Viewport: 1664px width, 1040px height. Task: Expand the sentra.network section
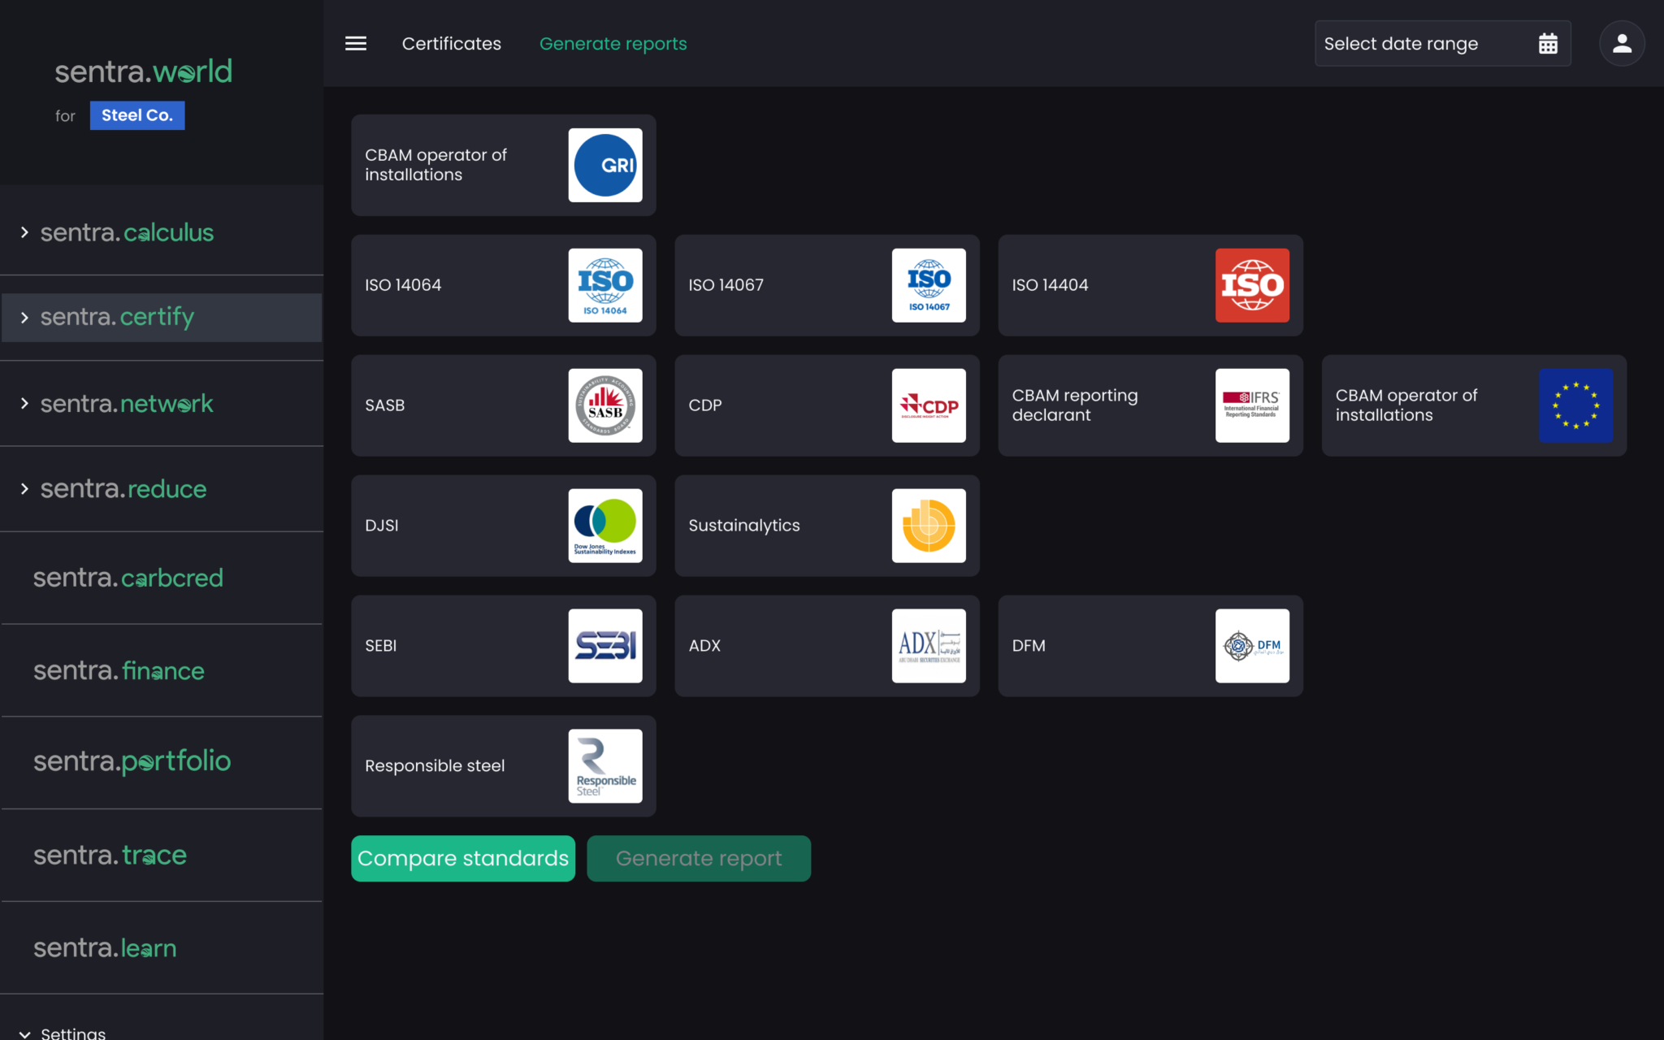pyautogui.click(x=24, y=404)
